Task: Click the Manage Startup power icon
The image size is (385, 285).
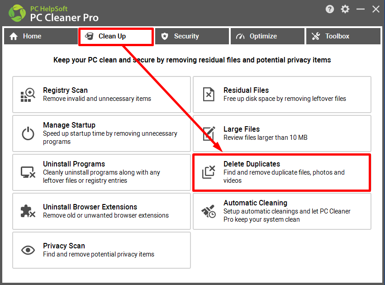Action: pyautogui.click(x=28, y=133)
